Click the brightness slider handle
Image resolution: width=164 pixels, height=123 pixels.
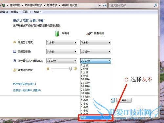point(71,69)
